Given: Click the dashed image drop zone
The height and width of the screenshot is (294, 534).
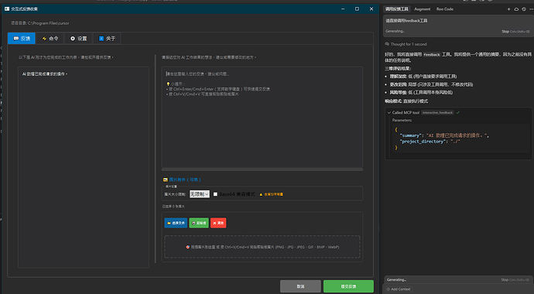Looking at the screenshot, I should pos(262,247).
